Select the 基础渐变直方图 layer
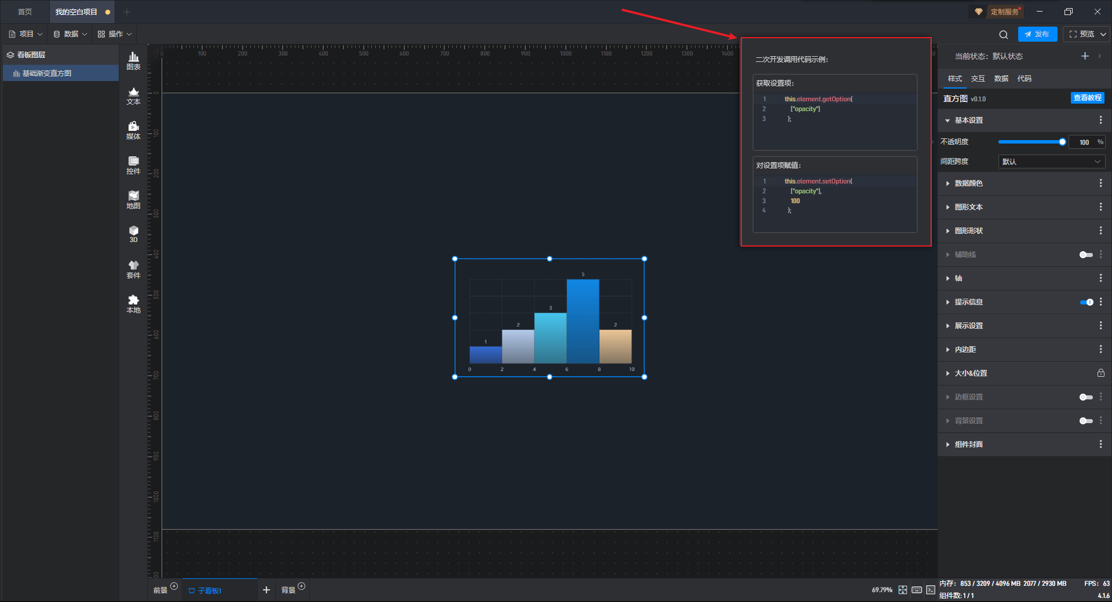Viewport: 1112px width, 602px height. [x=47, y=74]
